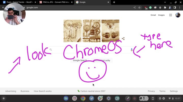
Task: Click the coffee machine Google Doodle
Action: pyautogui.click(x=91, y=31)
